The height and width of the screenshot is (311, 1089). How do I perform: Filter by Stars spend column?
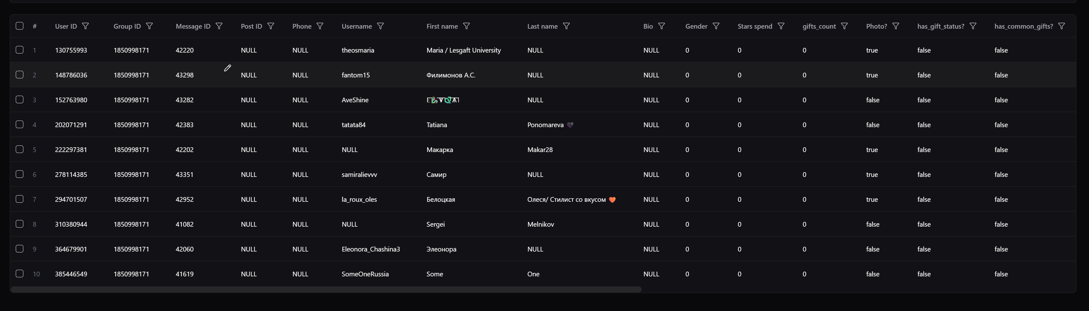pos(781,26)
